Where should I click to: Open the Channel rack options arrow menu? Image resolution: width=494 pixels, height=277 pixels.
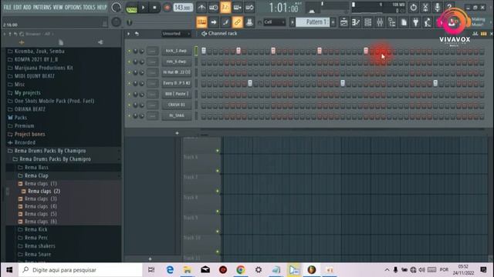129,34
